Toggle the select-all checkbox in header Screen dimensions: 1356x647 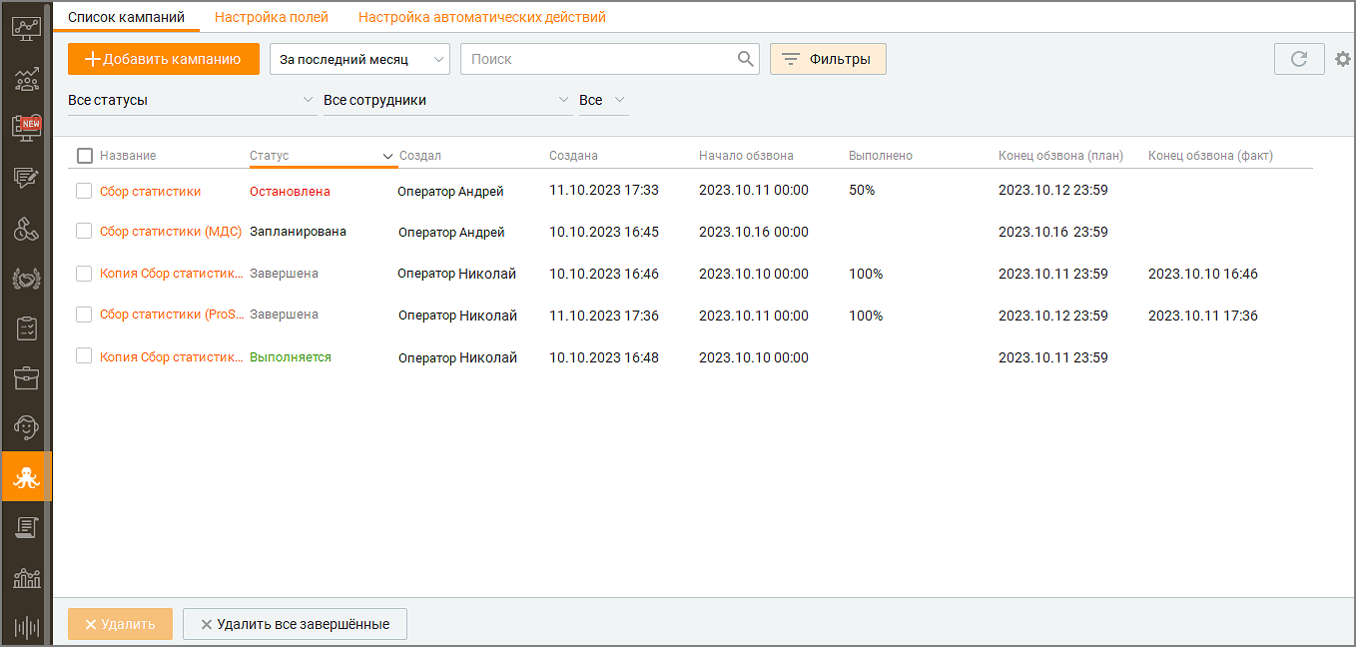85,156
